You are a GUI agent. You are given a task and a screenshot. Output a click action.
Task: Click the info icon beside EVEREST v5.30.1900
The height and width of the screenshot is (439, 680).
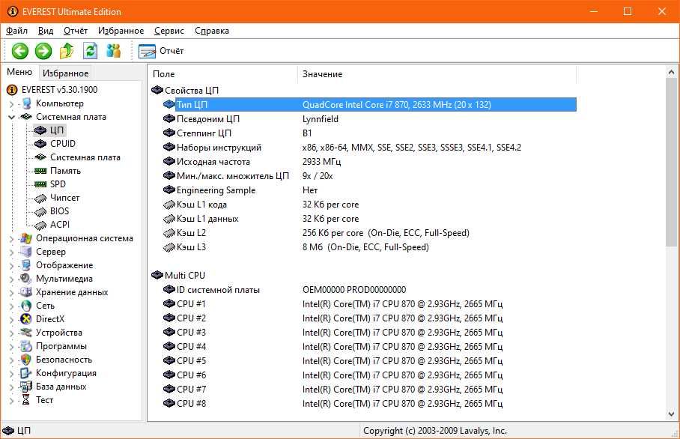coord(12,90)
